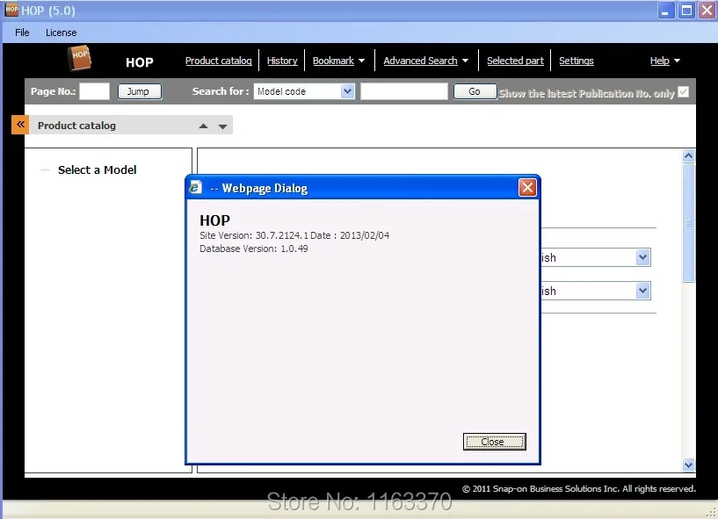This screenshot has width=718, height=519.
Task: Minimize the HOP window
Action: coord(666,11)
